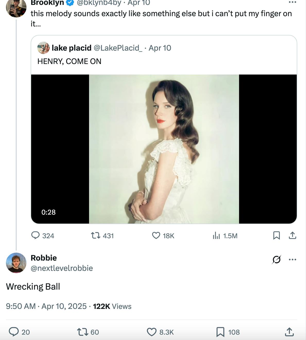
Task: Bookmark the lake placid quoted tweet
Action: (x=277, y=236)
